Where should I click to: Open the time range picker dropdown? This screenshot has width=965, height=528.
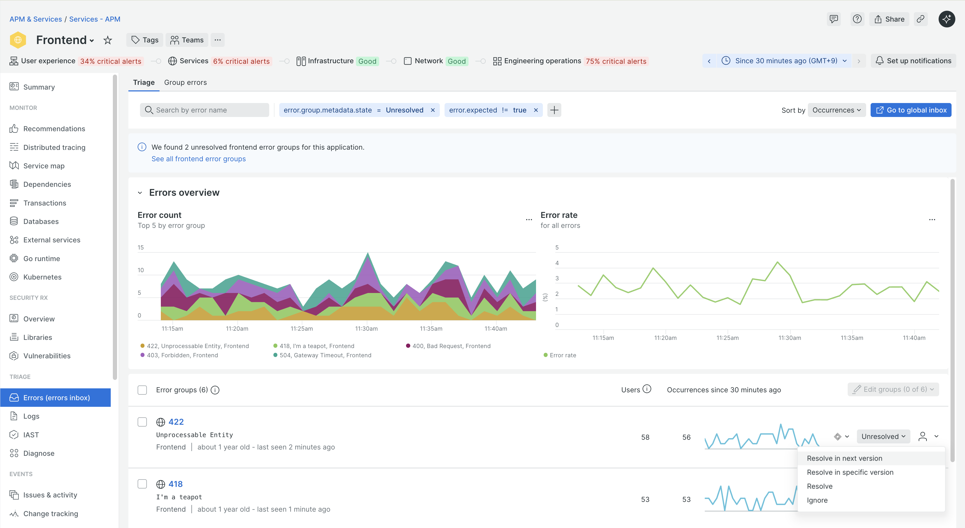pos(786,61)
